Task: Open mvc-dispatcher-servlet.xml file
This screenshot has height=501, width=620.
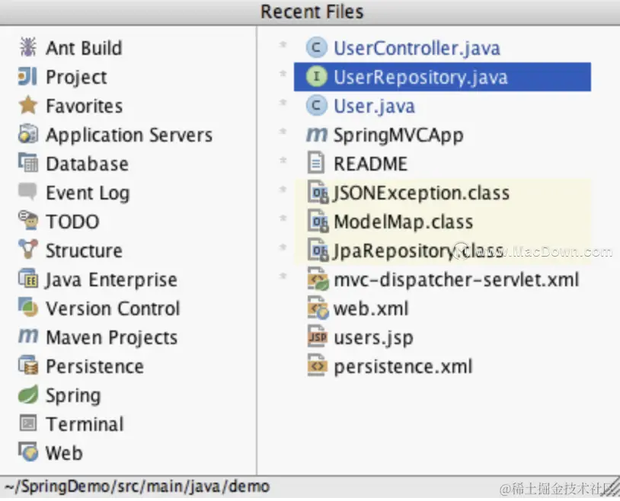Action: coord(456,279)
